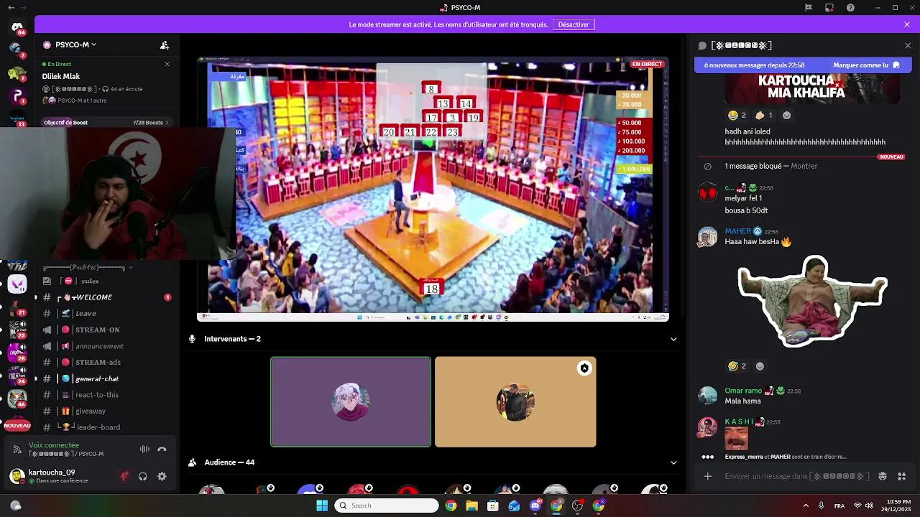This screenshot has height=517, width=920.
Task: Toggle deafen with the headphones icon
Action: coord(143,476)
